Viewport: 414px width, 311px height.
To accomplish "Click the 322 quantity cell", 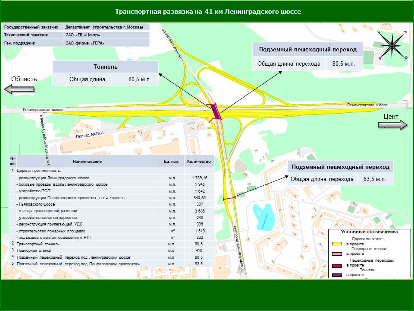I will 200,238.
